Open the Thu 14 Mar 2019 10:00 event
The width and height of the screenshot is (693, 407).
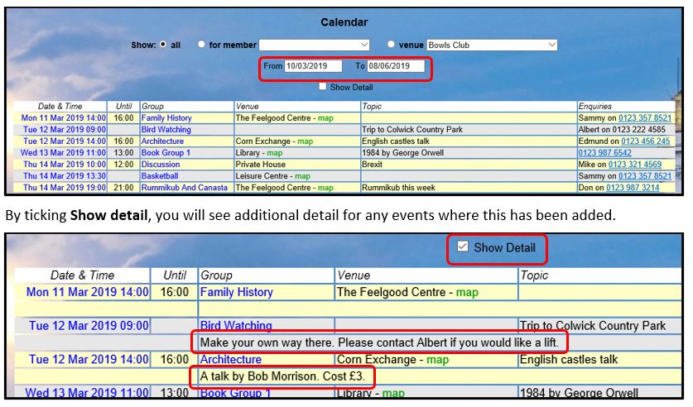tap(64, 165)
